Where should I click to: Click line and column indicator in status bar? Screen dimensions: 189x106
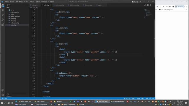click(127, 98)
